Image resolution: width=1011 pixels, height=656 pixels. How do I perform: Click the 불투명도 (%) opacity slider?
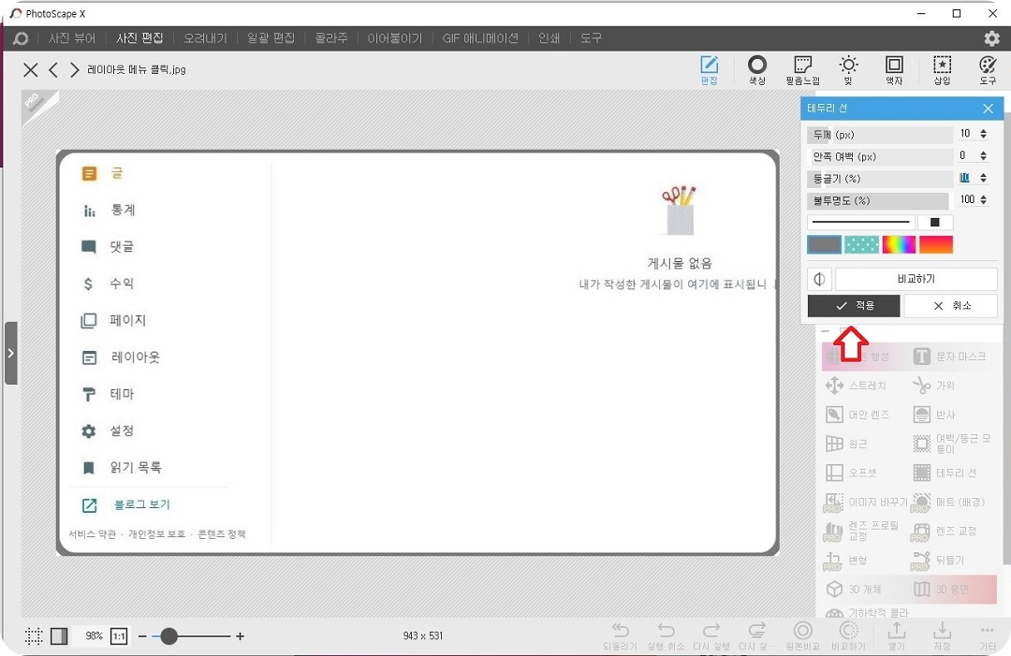coord(880,200)
